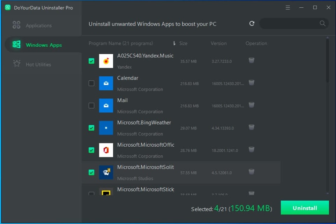336x224 pixels.
Task: Uncheck the Microsoft.MicrosoftOffic checkbox
Action: 91,150
